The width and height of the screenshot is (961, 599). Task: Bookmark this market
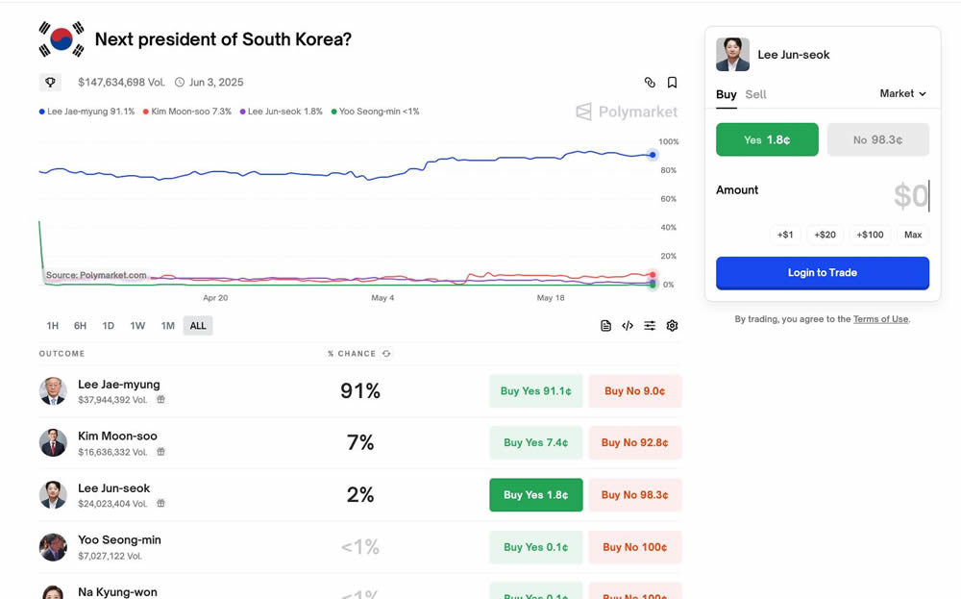point(672,83)
